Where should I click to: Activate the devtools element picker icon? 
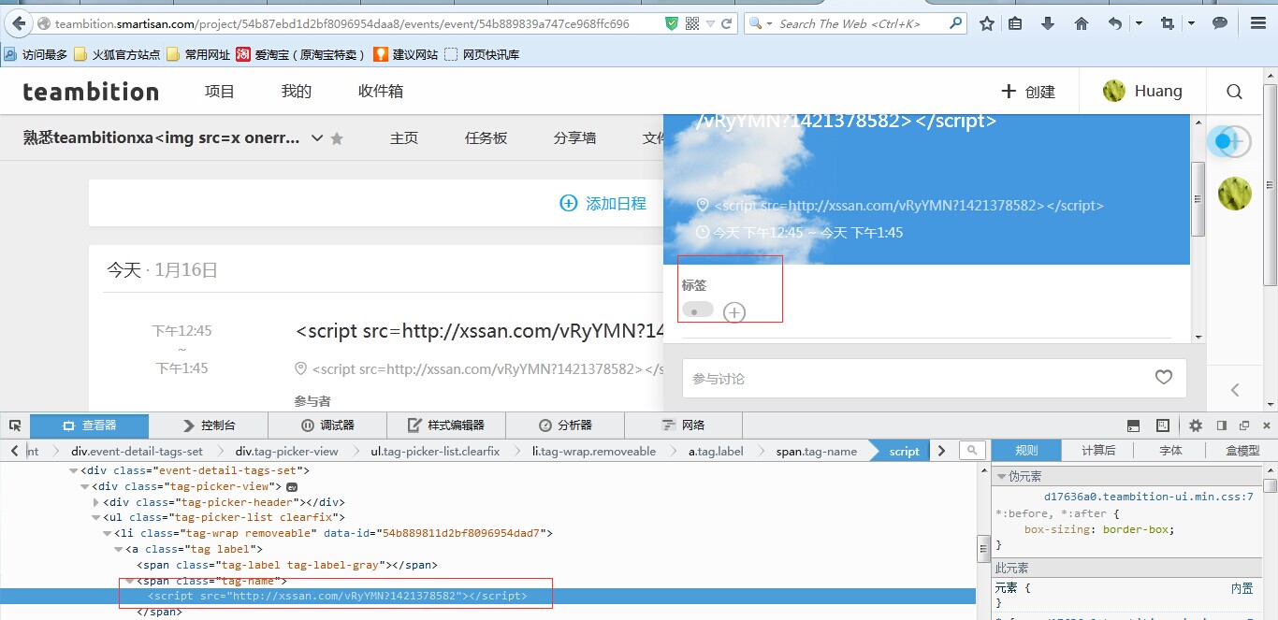(x=15, y=425)
